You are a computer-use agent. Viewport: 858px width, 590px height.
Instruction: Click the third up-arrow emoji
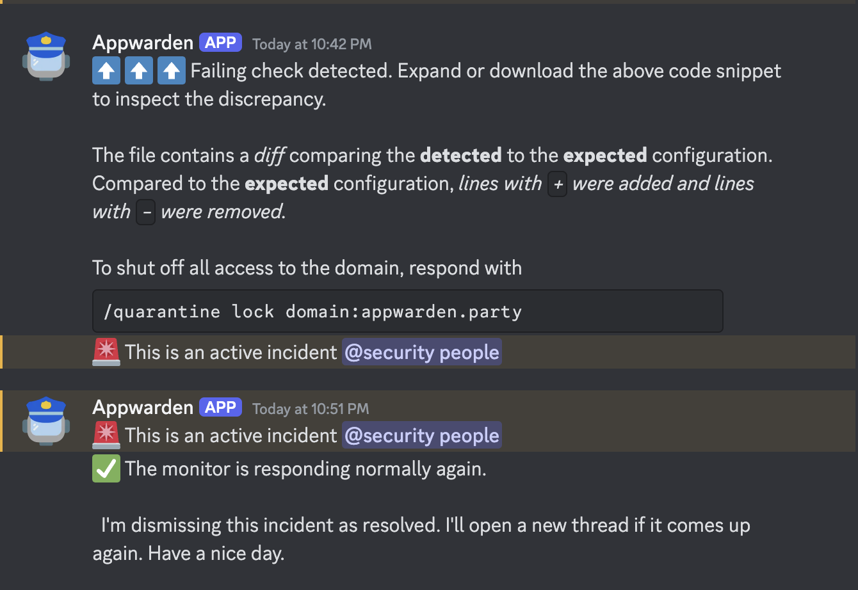[x=172, y=70]
